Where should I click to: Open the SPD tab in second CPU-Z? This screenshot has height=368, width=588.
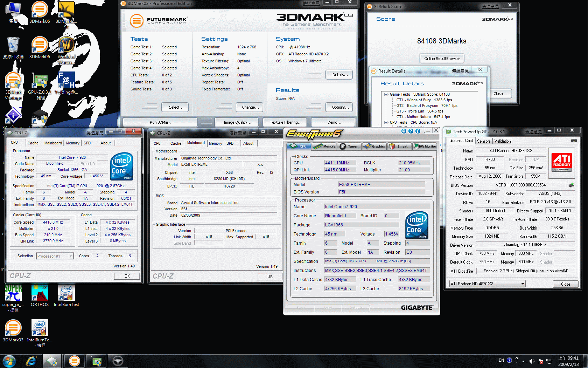pos(230,143)
